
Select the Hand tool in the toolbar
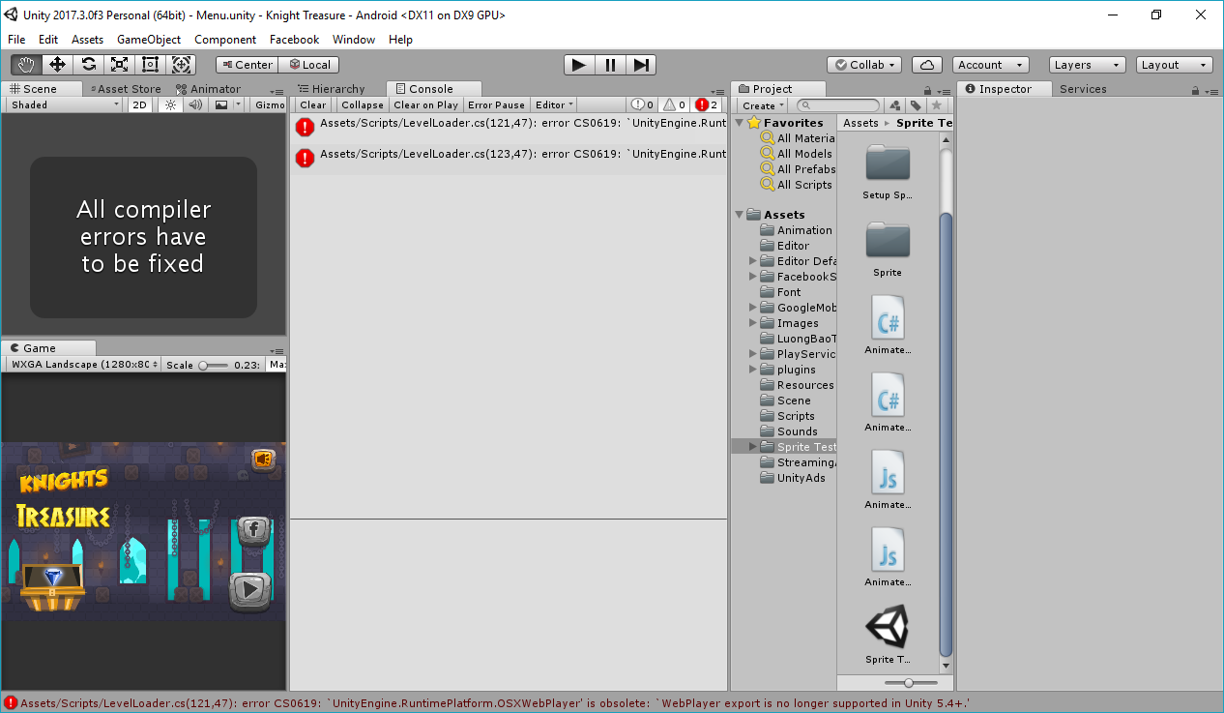pyautogui.click(x=26, y=65)
